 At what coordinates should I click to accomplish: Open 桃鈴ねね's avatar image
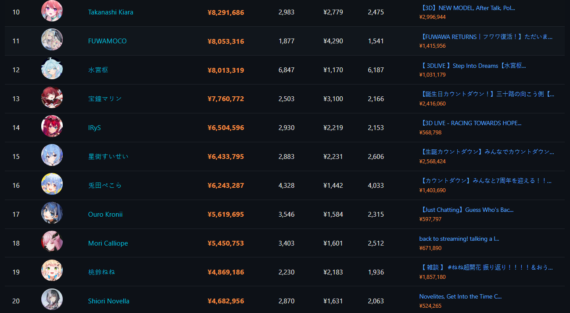[x=52, y=271]
